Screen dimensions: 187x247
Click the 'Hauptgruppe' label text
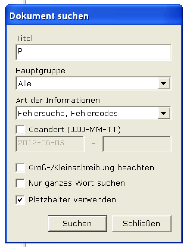[40, 71]
